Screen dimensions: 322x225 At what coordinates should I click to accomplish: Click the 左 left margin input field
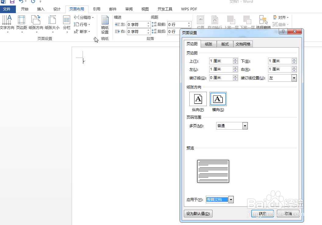[x=221, y=70]
